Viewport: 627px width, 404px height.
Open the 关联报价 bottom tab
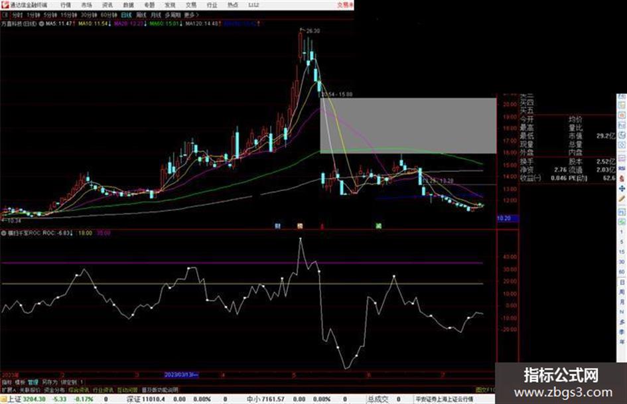point(30,389)
